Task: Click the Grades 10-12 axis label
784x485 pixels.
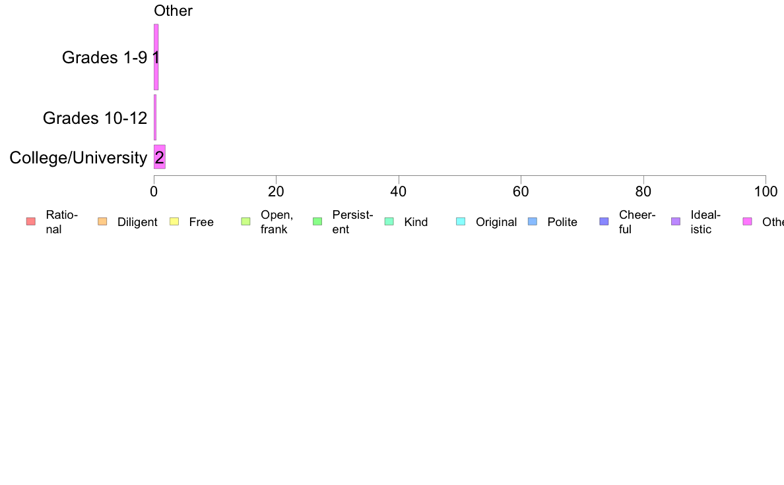Action: (95, 118)
